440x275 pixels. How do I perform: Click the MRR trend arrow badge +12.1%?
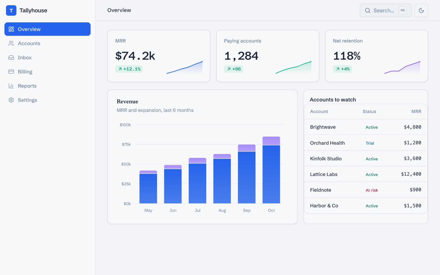129,69
